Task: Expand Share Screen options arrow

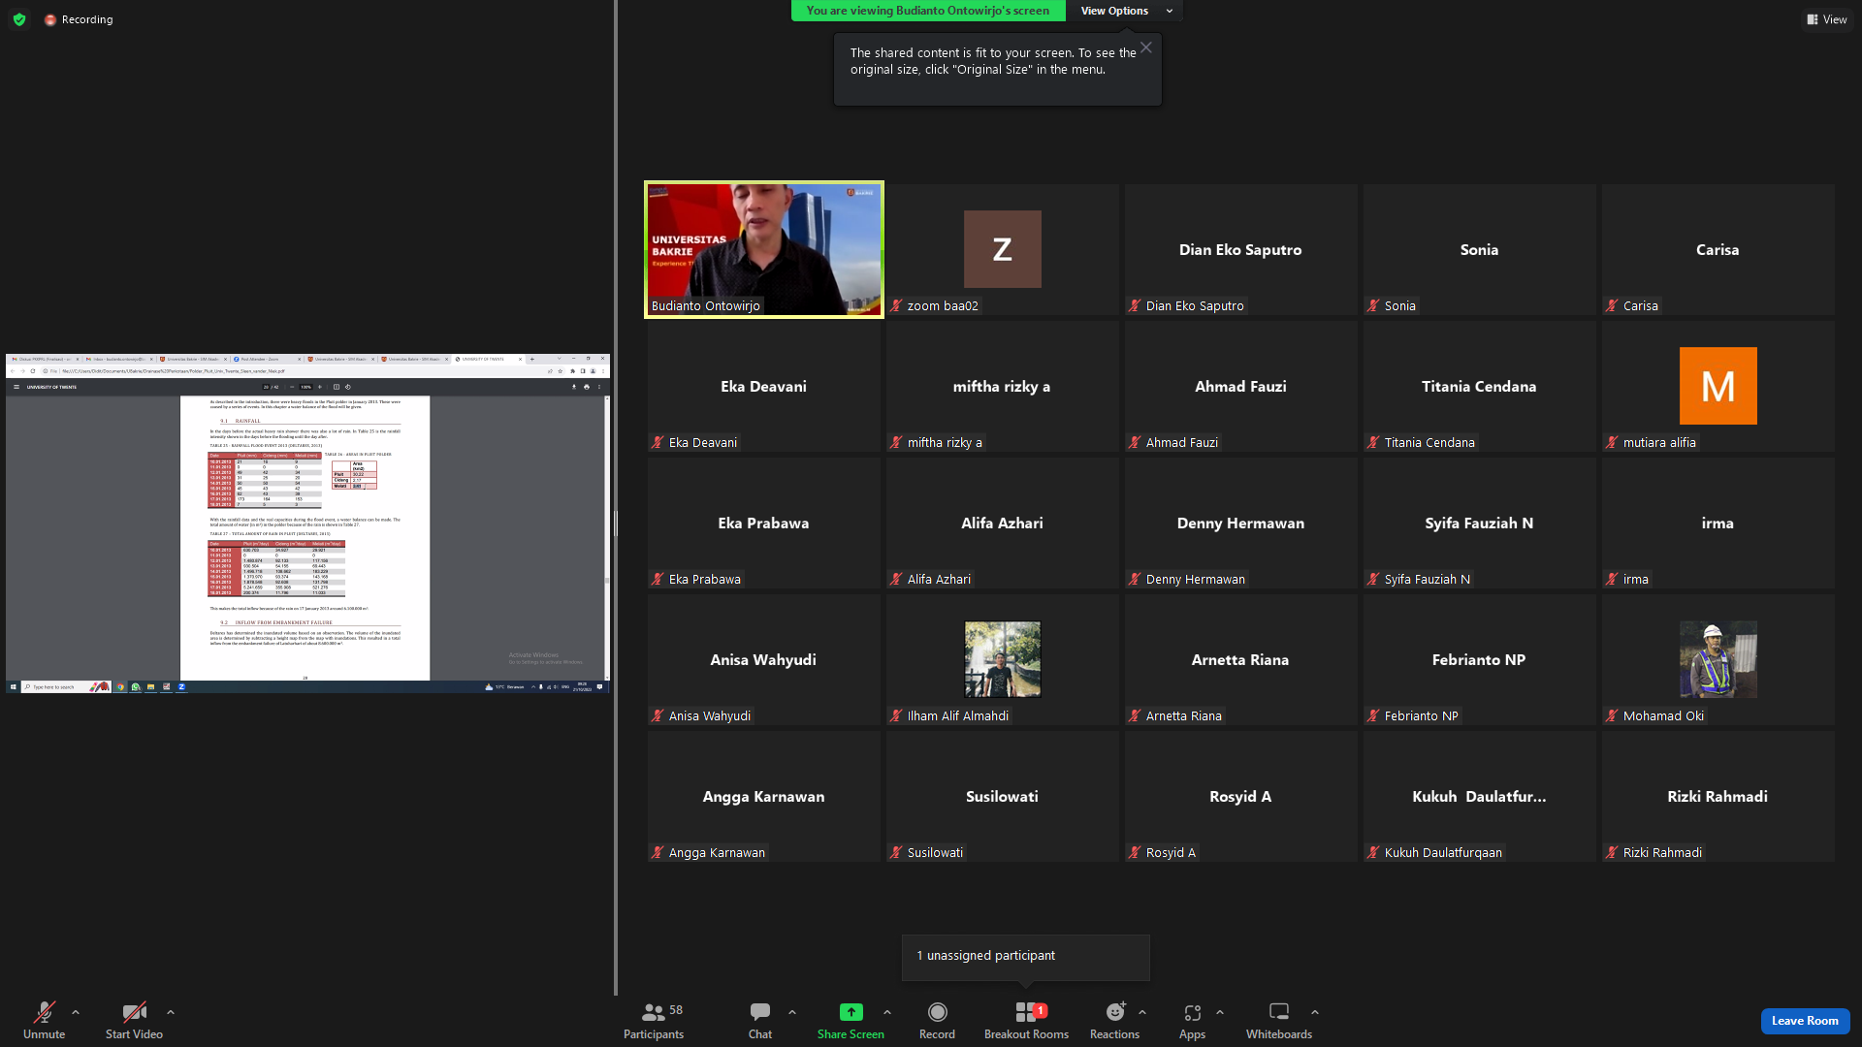Action: [x=887, y=1012]
